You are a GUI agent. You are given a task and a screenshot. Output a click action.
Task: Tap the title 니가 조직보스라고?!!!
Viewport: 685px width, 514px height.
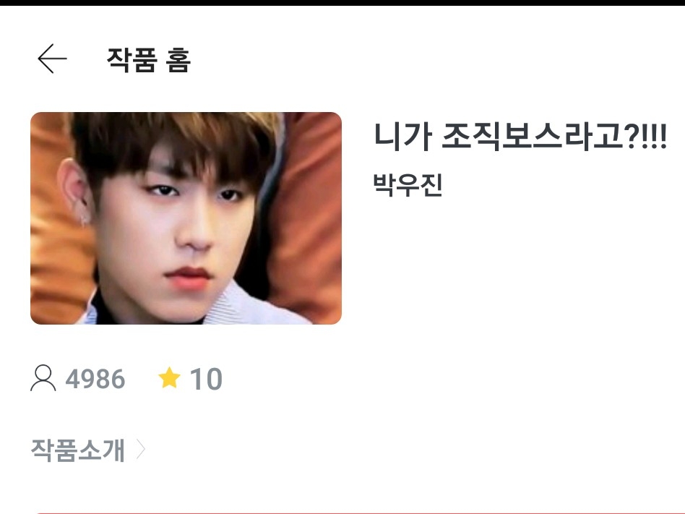pyautogui.click(x=520, y=137)
